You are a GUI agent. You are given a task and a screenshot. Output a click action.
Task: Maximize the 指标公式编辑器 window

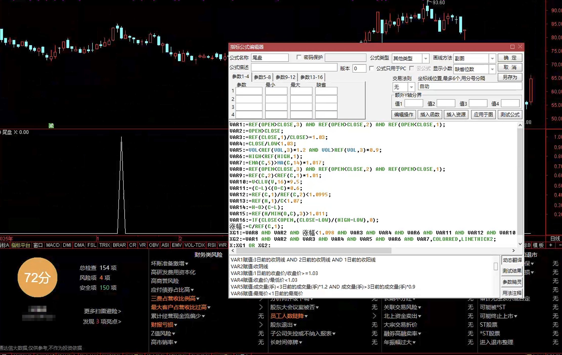point(512,47)
